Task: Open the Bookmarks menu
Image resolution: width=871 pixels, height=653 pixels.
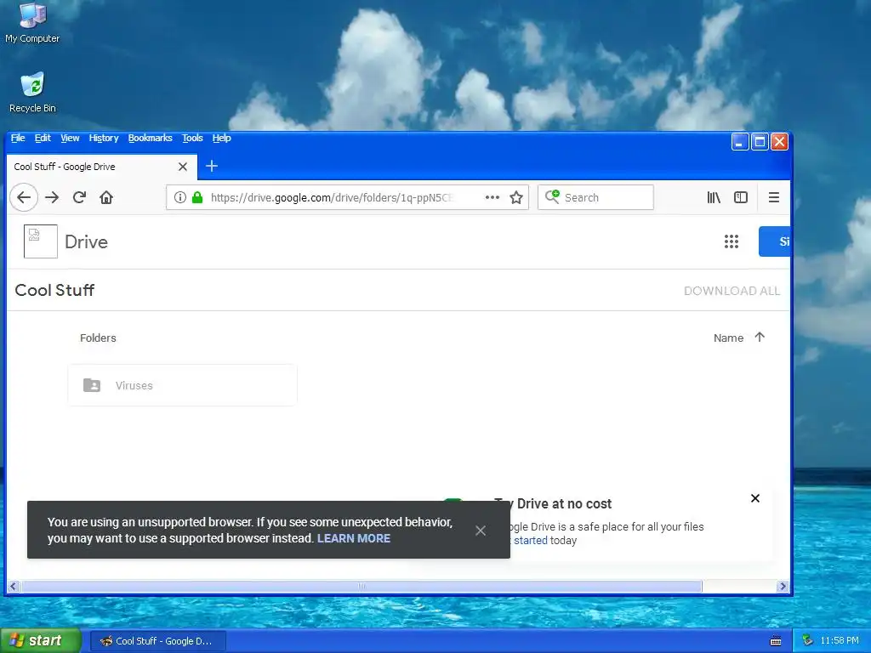Action: click(150, 139)
